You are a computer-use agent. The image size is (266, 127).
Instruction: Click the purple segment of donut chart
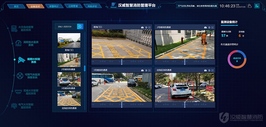pos(229,60)
